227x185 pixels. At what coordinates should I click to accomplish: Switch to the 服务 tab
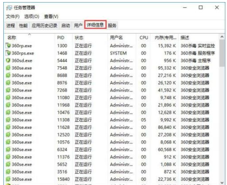point(112,26)
